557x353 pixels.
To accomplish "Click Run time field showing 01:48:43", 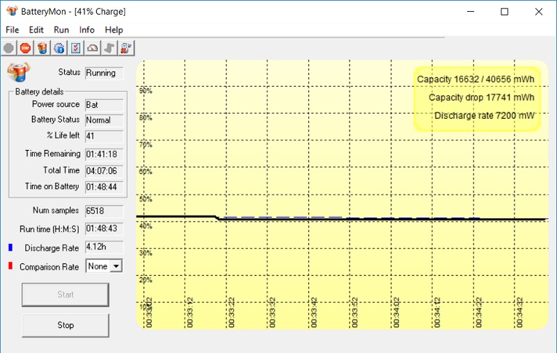I will pos(104,229).
